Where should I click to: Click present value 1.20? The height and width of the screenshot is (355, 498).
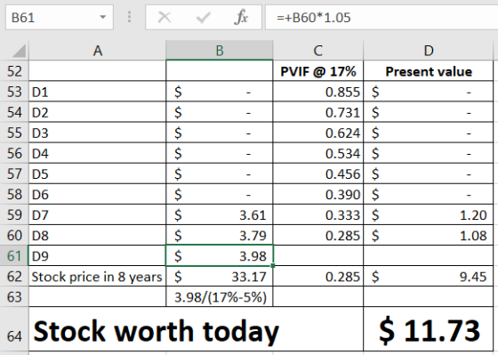[429, 214]
